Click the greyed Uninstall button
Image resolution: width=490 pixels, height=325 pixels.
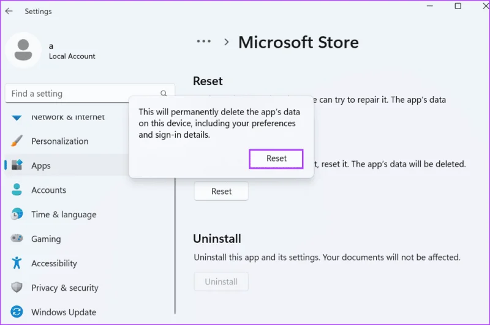pyautogui.click(x=221, y=282)
